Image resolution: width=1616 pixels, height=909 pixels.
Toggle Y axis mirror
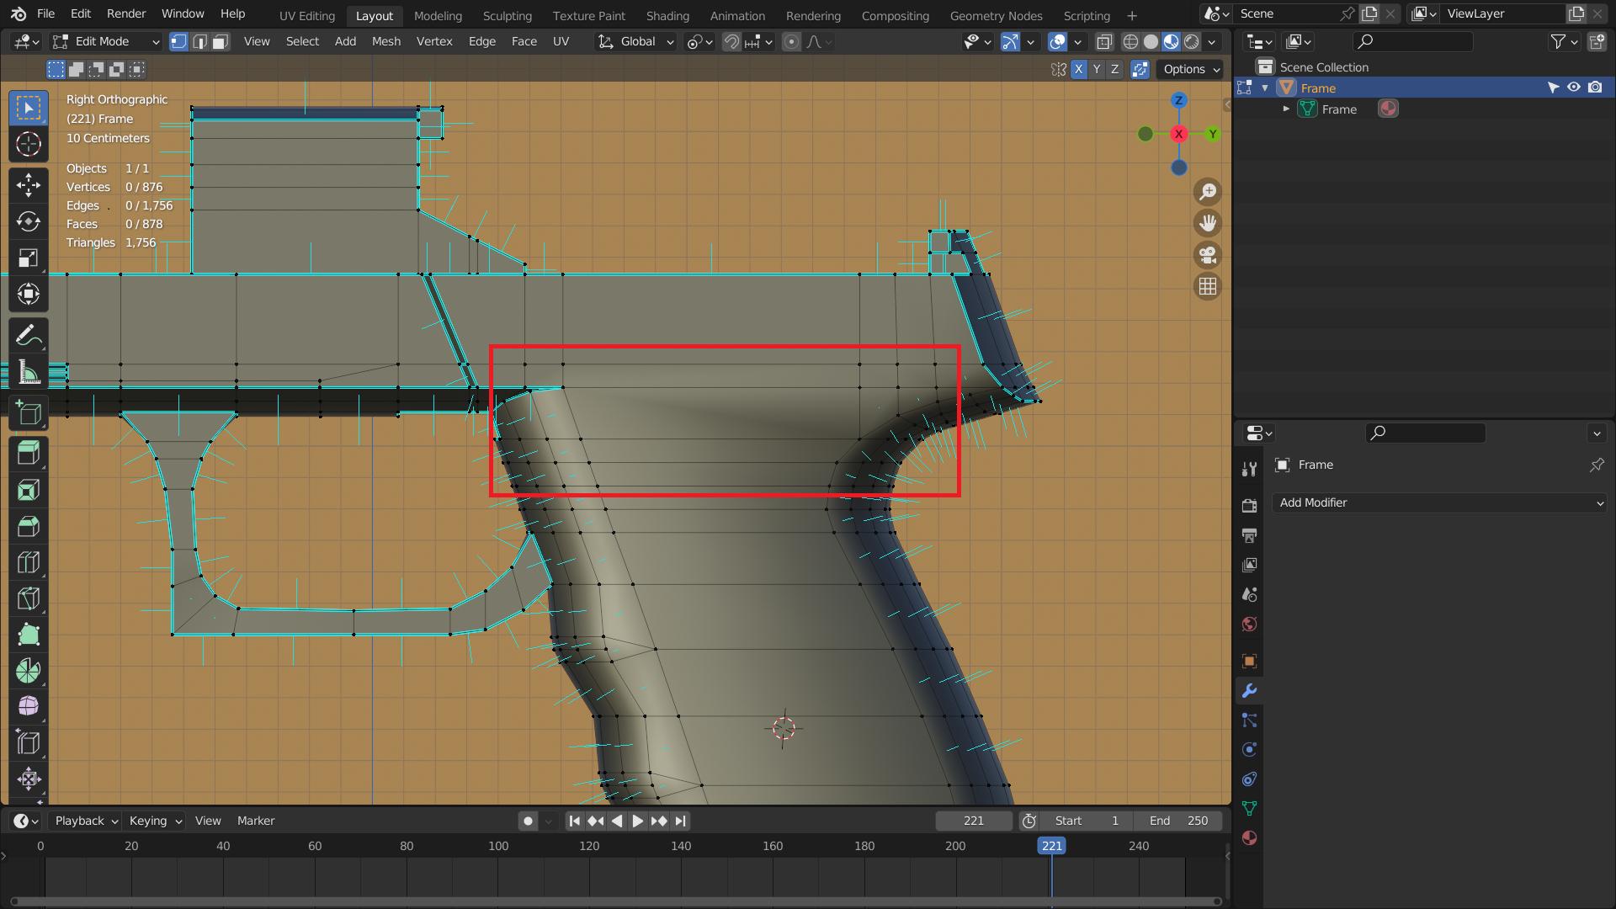pyautogui.click(x=1097, y=69)
